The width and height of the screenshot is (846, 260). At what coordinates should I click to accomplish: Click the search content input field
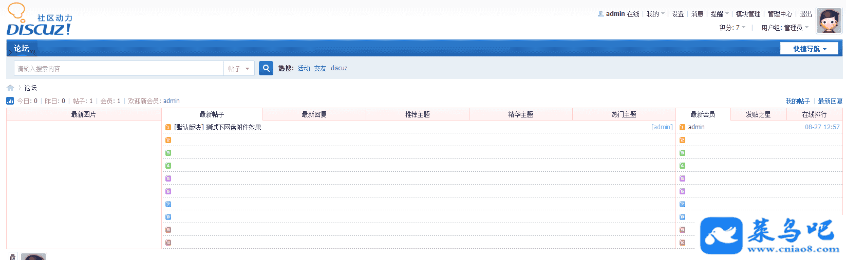coord(119,69)
